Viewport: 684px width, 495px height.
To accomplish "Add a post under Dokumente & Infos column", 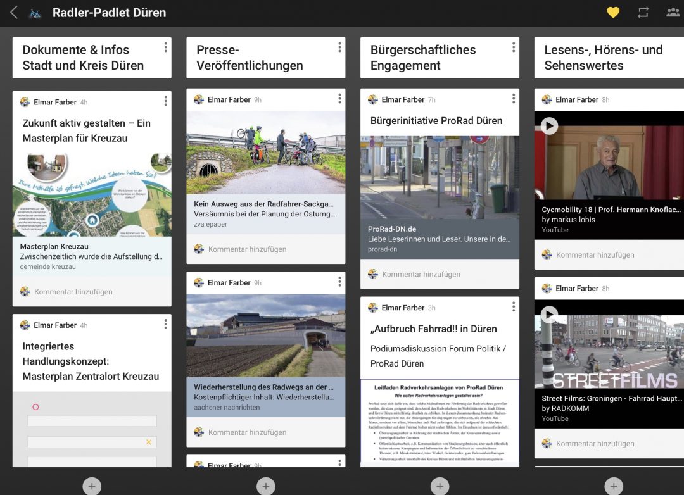I will pos(92,486).
